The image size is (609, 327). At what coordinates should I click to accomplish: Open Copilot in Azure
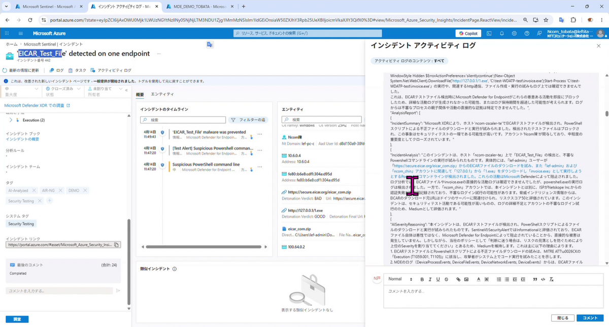click(468, 33)
